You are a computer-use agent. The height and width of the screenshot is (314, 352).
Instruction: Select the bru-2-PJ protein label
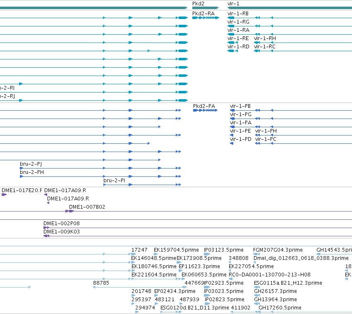[x=31, y=164]
